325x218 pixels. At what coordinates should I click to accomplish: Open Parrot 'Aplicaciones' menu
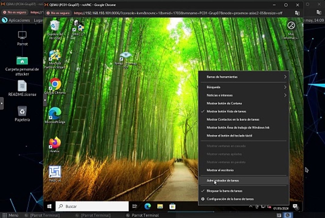(19, 20)
